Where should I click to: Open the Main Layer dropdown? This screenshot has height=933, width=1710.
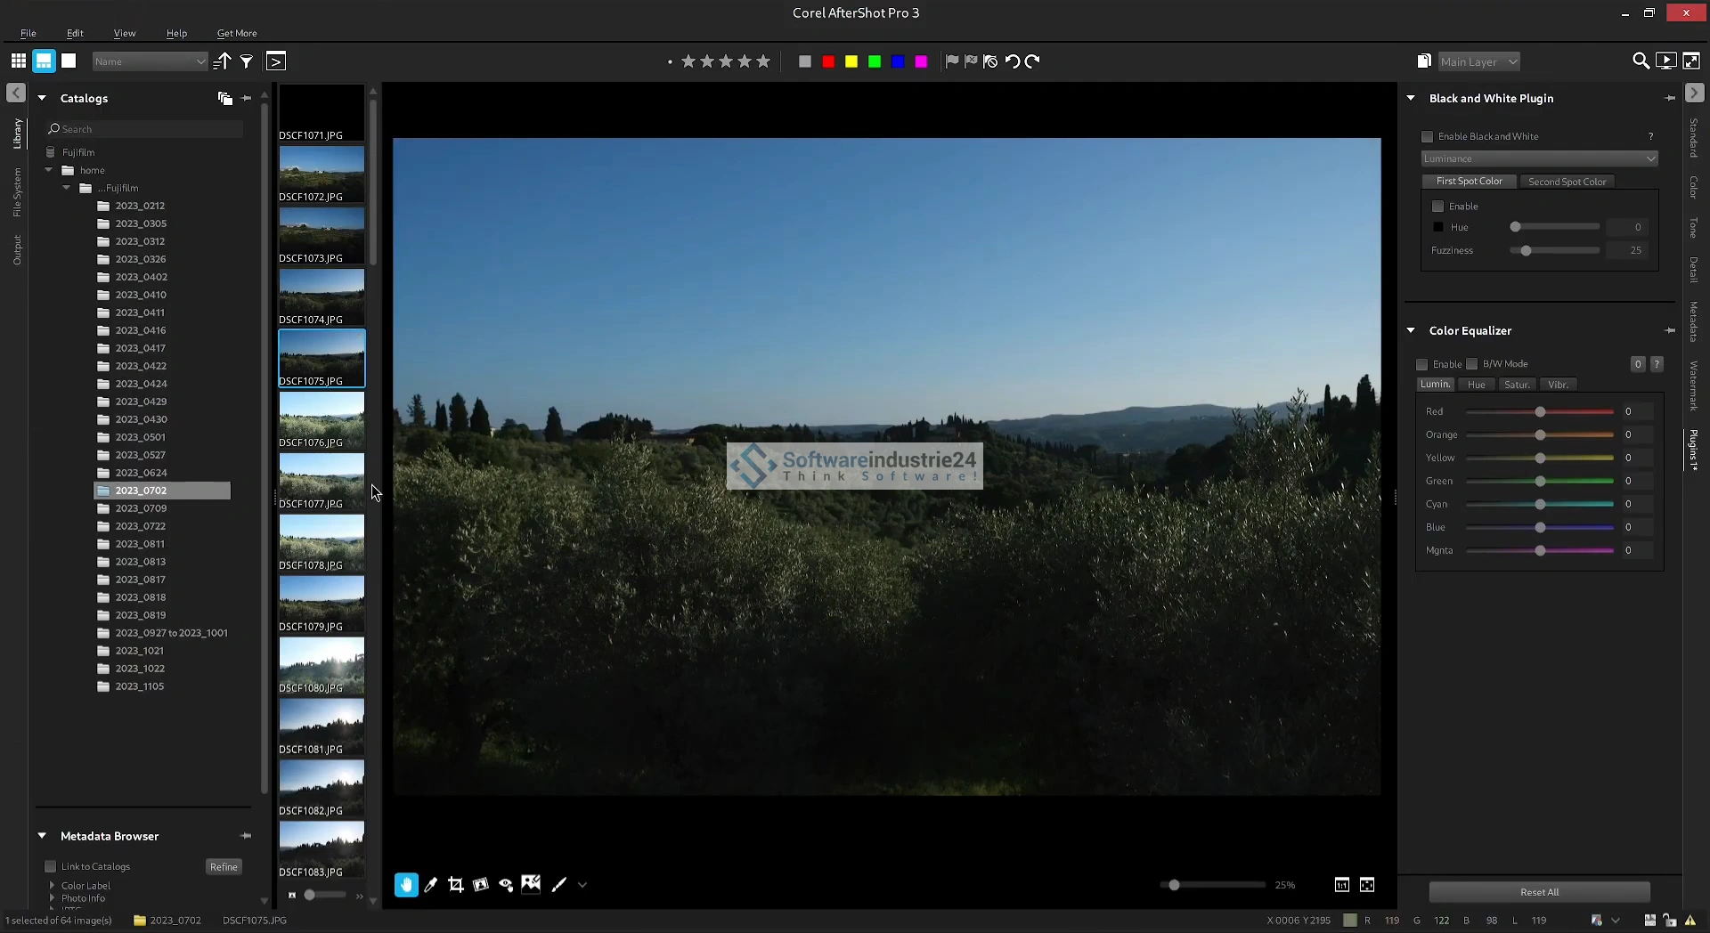1478,61
